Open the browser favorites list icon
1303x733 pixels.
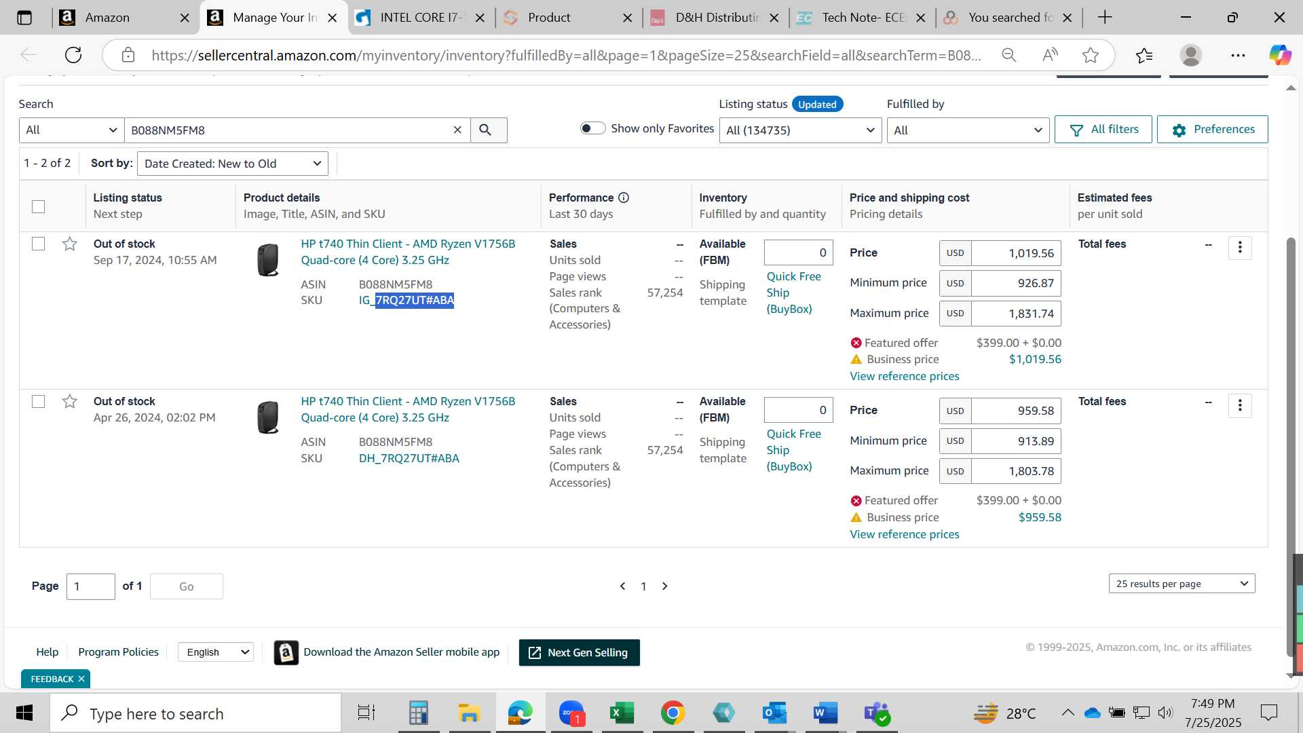(1144, 55)
